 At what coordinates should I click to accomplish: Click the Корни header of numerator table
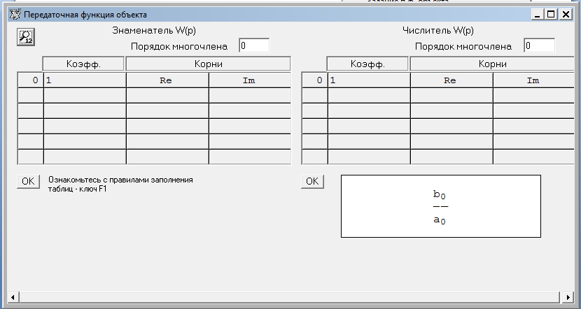tap(492, 64)
